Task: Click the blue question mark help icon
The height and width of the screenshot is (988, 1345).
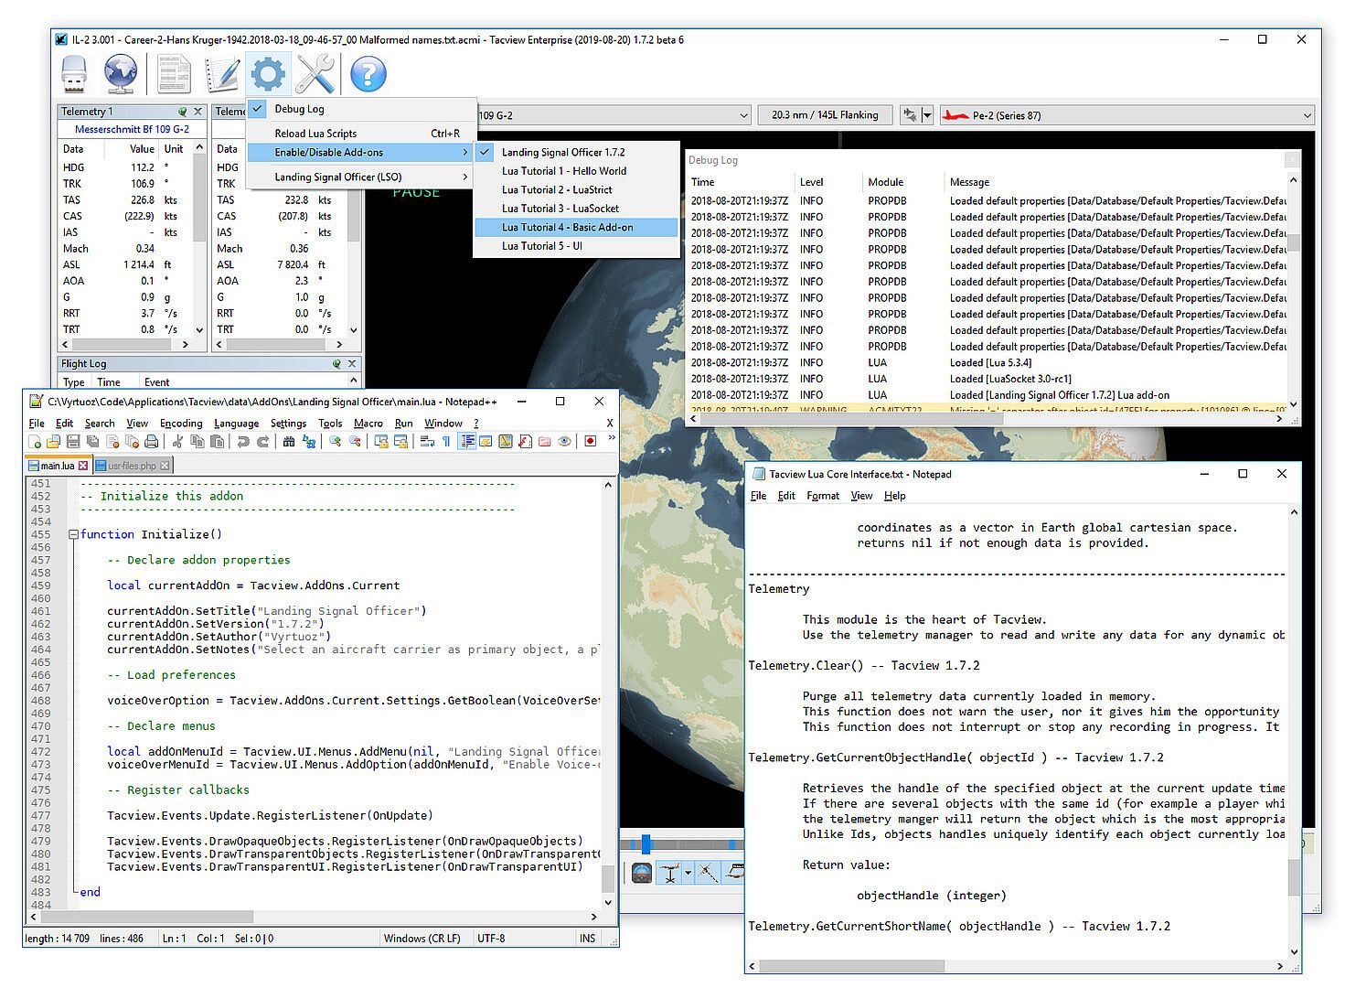Action: (368, 74)
